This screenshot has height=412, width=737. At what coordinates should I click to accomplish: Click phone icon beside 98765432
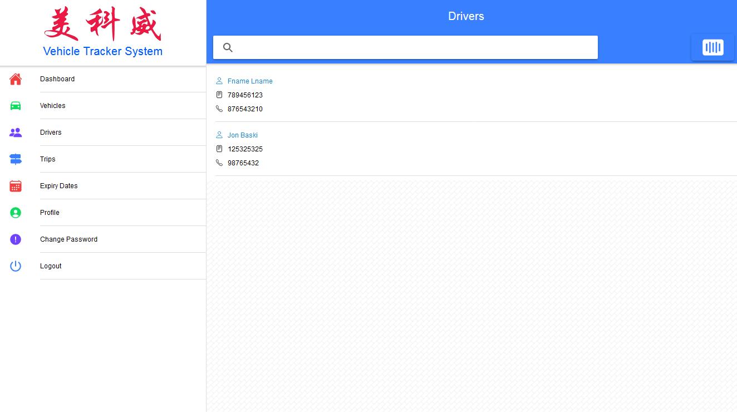[219, 163]
